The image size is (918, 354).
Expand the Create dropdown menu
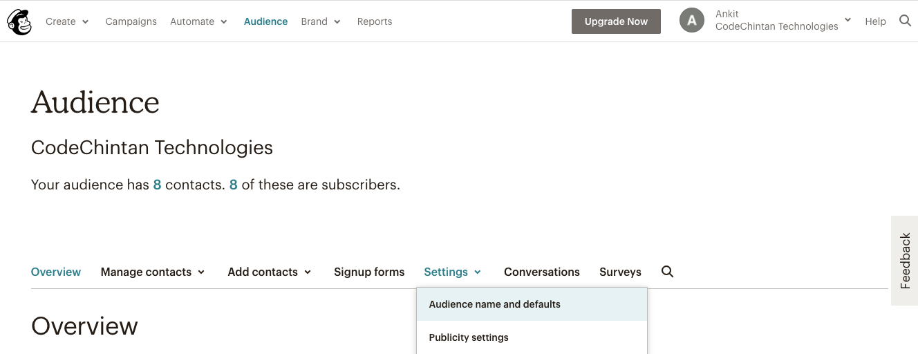coord(67,21)
